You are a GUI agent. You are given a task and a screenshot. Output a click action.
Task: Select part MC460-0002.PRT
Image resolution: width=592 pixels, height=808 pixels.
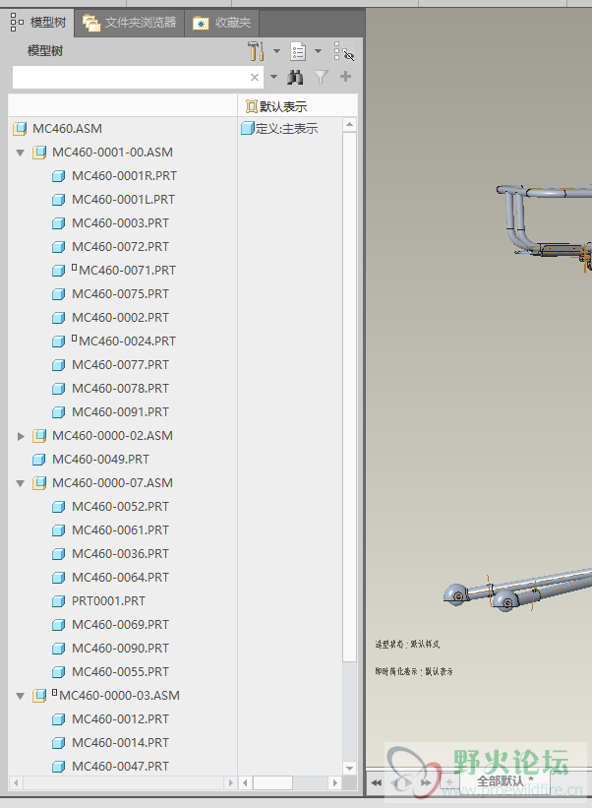(x=120, y=318)
